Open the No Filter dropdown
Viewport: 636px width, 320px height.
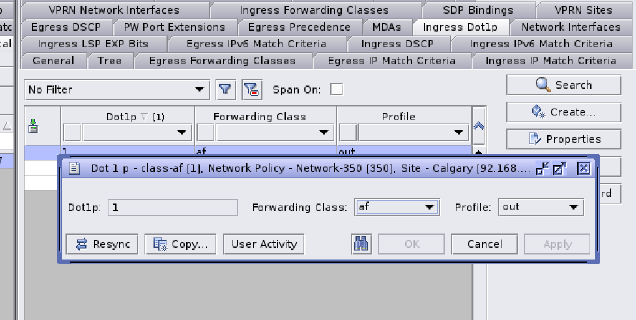[x=117, y=90]
